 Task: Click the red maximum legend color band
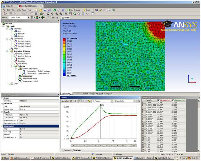(64, 40)
